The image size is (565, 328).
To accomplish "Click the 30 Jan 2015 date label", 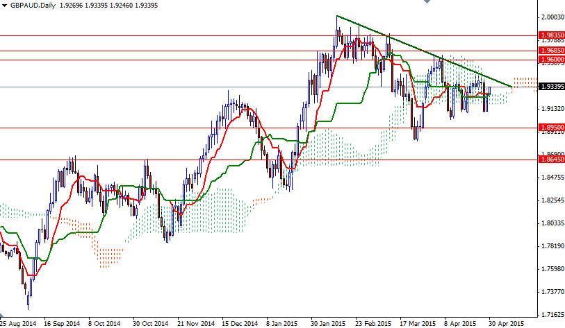I will click(x=328, y=324).
